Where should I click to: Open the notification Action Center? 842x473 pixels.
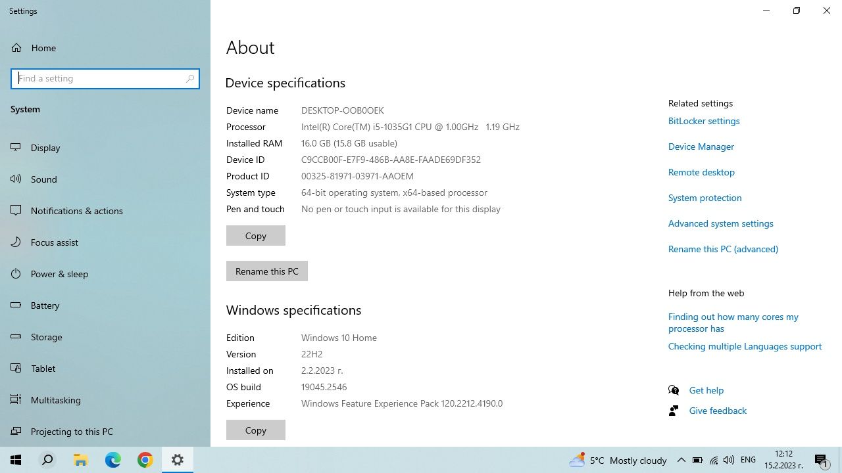821,461
